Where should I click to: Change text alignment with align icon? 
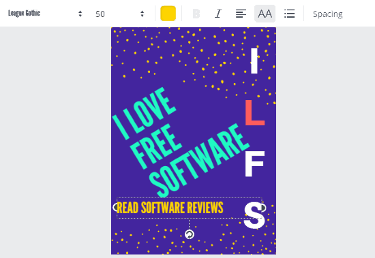[x=241, y=14]
